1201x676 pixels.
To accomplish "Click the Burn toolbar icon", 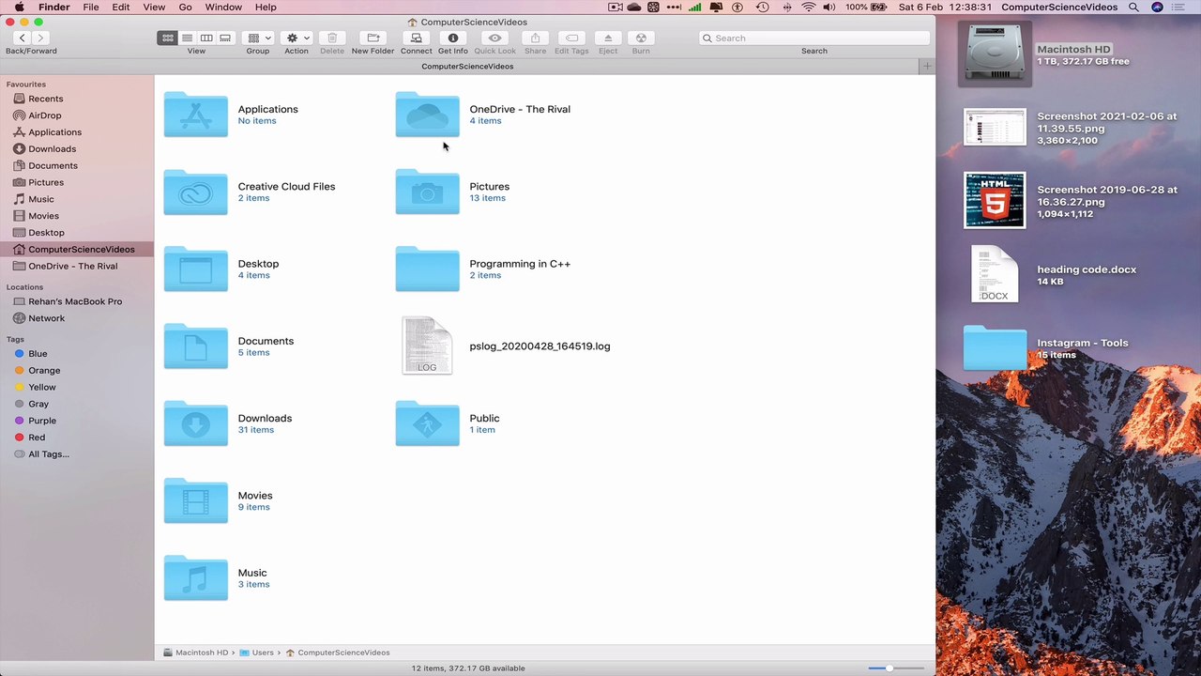I will [641, 38].
